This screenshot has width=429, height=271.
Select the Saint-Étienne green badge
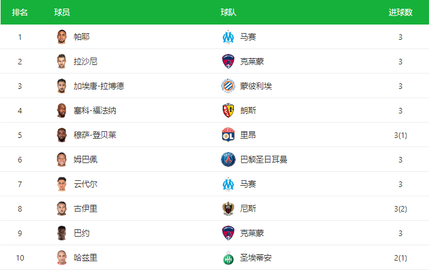(228, 258)
